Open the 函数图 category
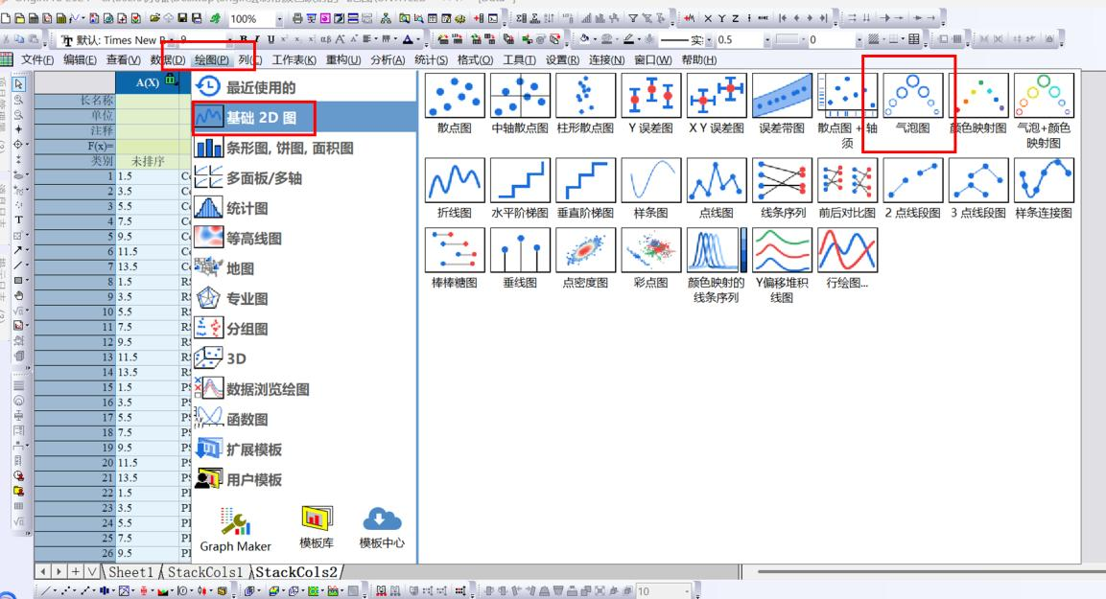1106x599 pixels. (303, 420)
